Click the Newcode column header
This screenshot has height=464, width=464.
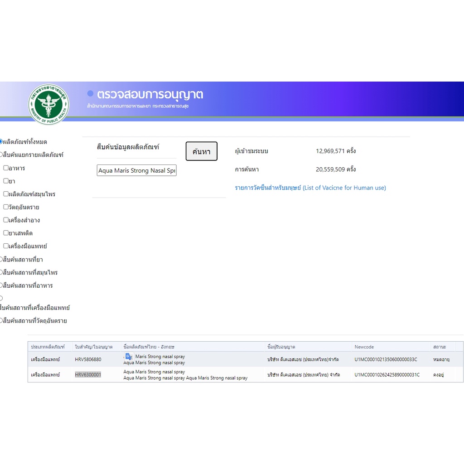coord(364,347)
